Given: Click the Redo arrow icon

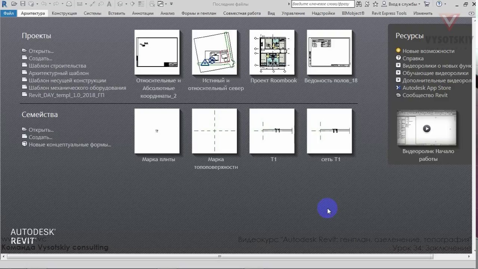Looking at the screenshot, I should pos(56,4).
